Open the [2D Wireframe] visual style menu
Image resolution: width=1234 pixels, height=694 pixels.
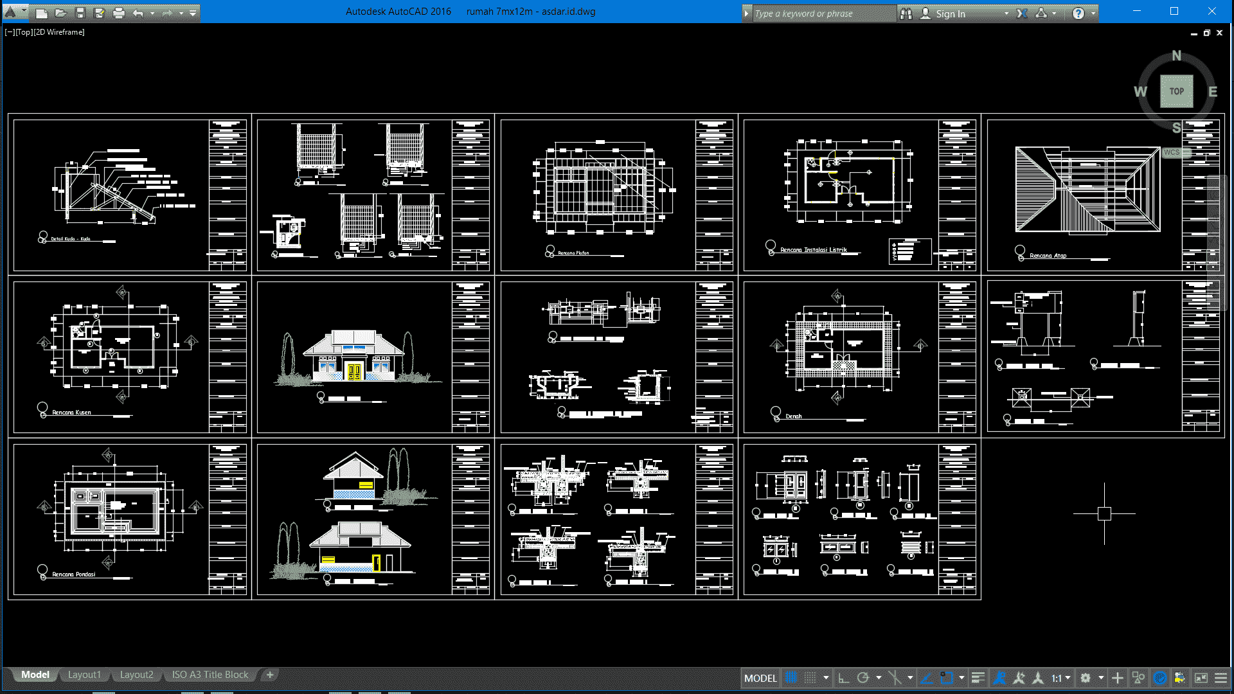click(58, 32)
